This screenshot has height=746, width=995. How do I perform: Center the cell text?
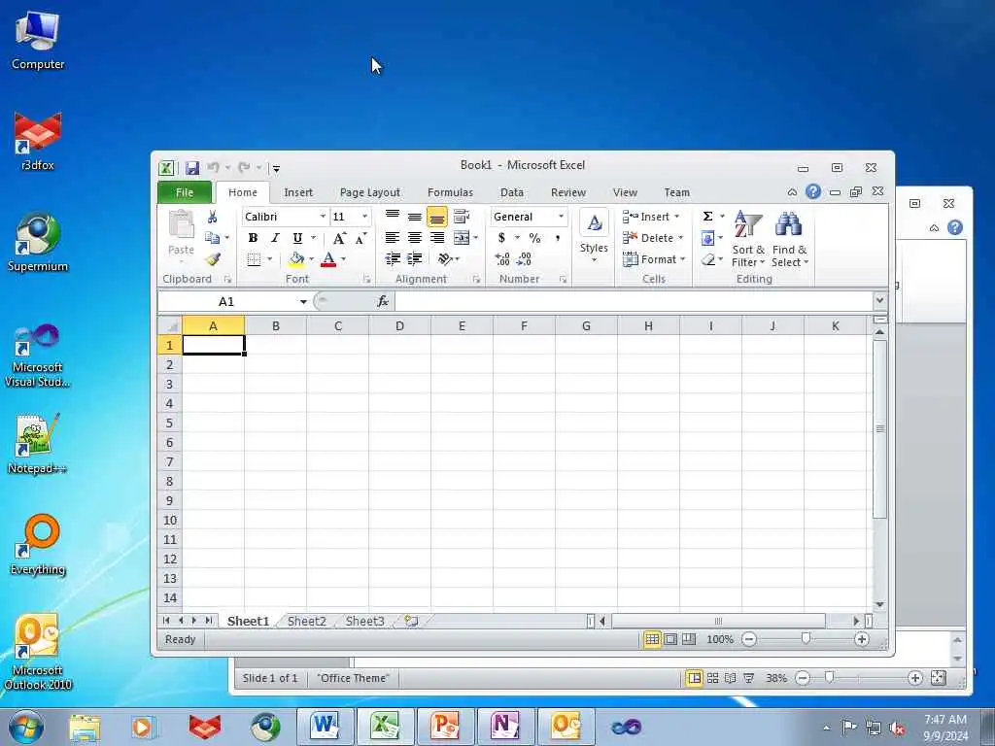pos(414,238)
